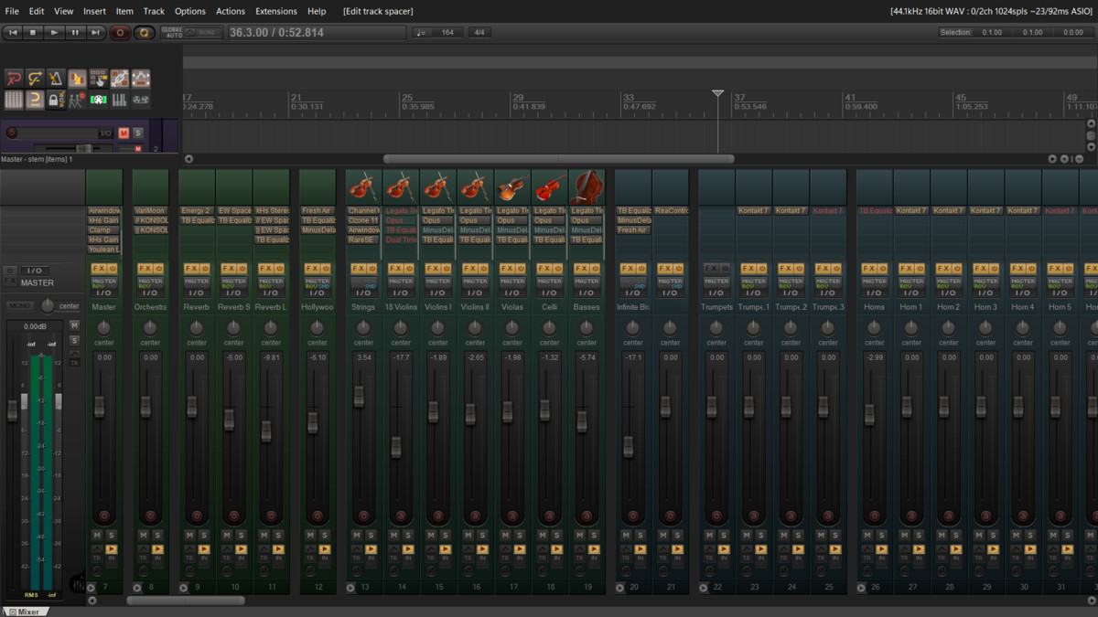
Task: Open the Track menu
Action: click(154, 11)
